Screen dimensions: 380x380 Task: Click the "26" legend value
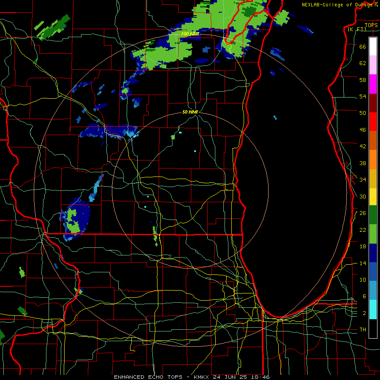pos(363,213)
